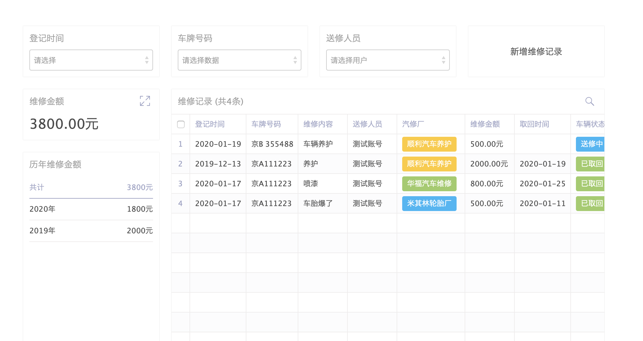The width and height of the screenshot is (643, 341).
Task: Click the 车牌号码 column header
Action: point(266,124)
